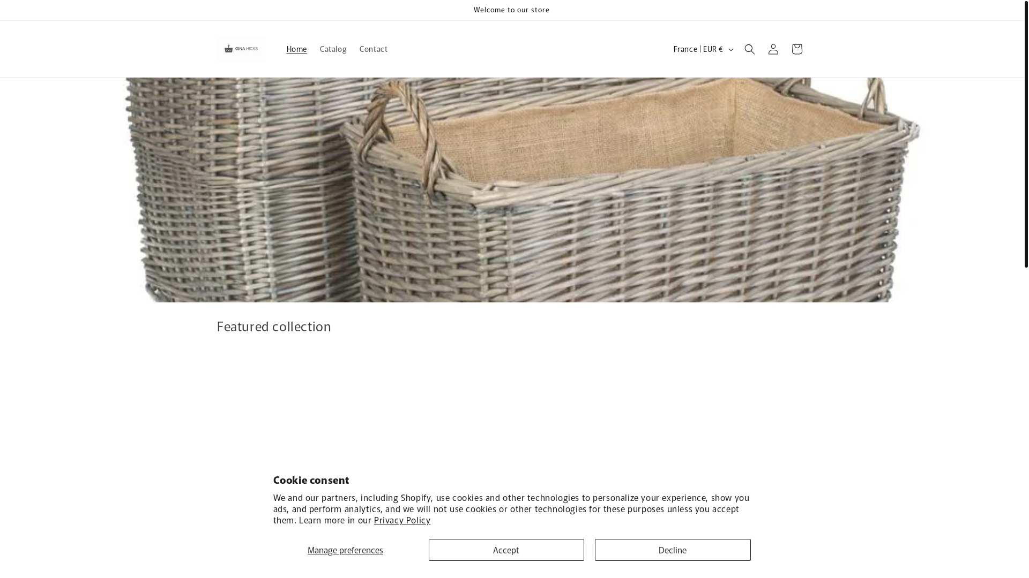
Task: Decline cookies in consent banner
Action: pyautogui.click(x=673, y=550)
